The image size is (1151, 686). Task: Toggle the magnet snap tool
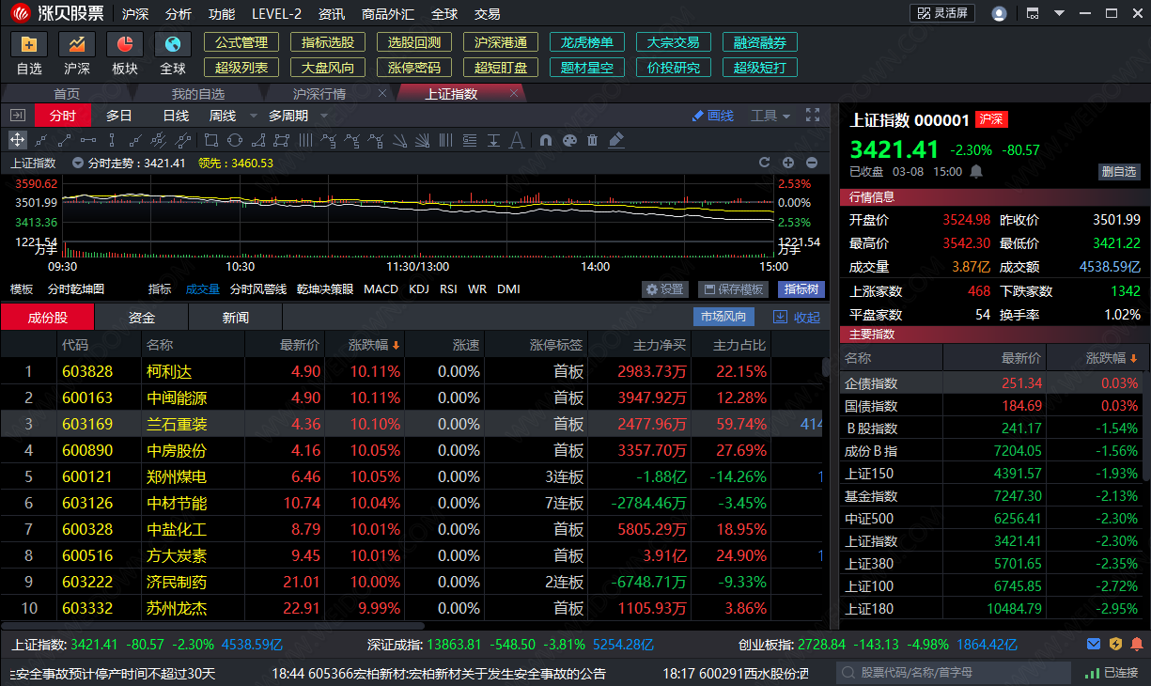tap(546, 140)
